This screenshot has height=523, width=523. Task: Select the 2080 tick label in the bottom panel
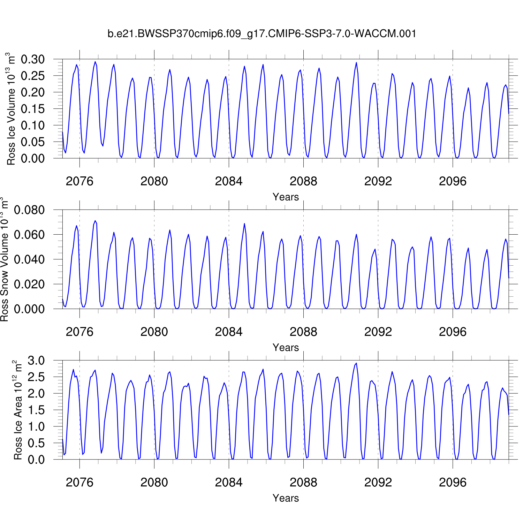(154, 483)
